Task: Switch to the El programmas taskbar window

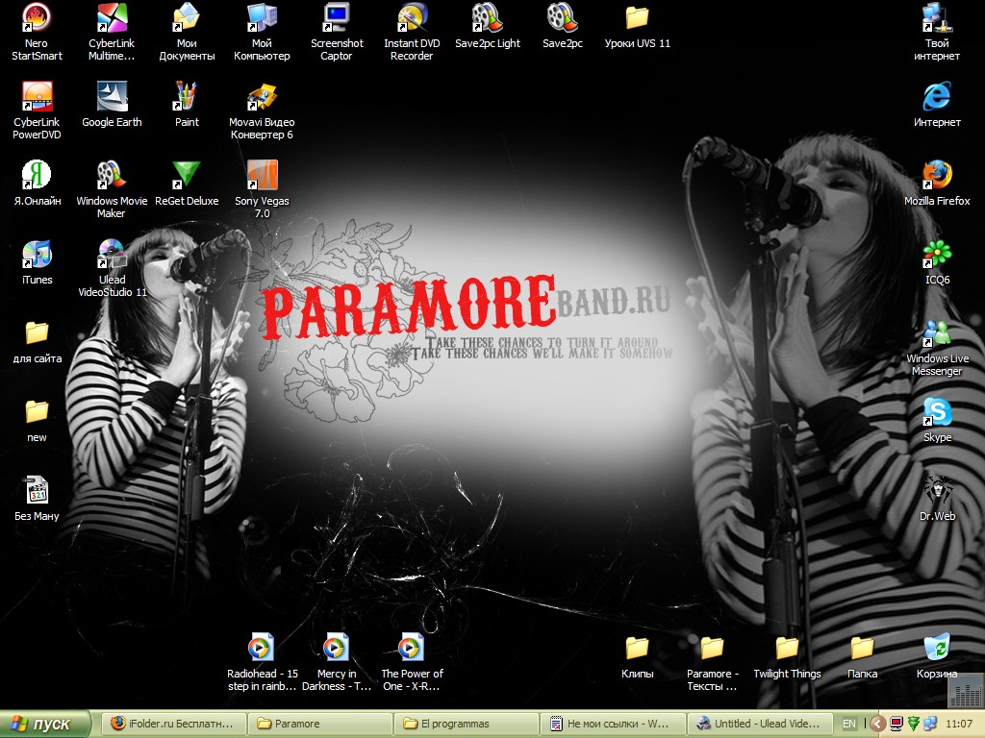Action: (467, 724)
